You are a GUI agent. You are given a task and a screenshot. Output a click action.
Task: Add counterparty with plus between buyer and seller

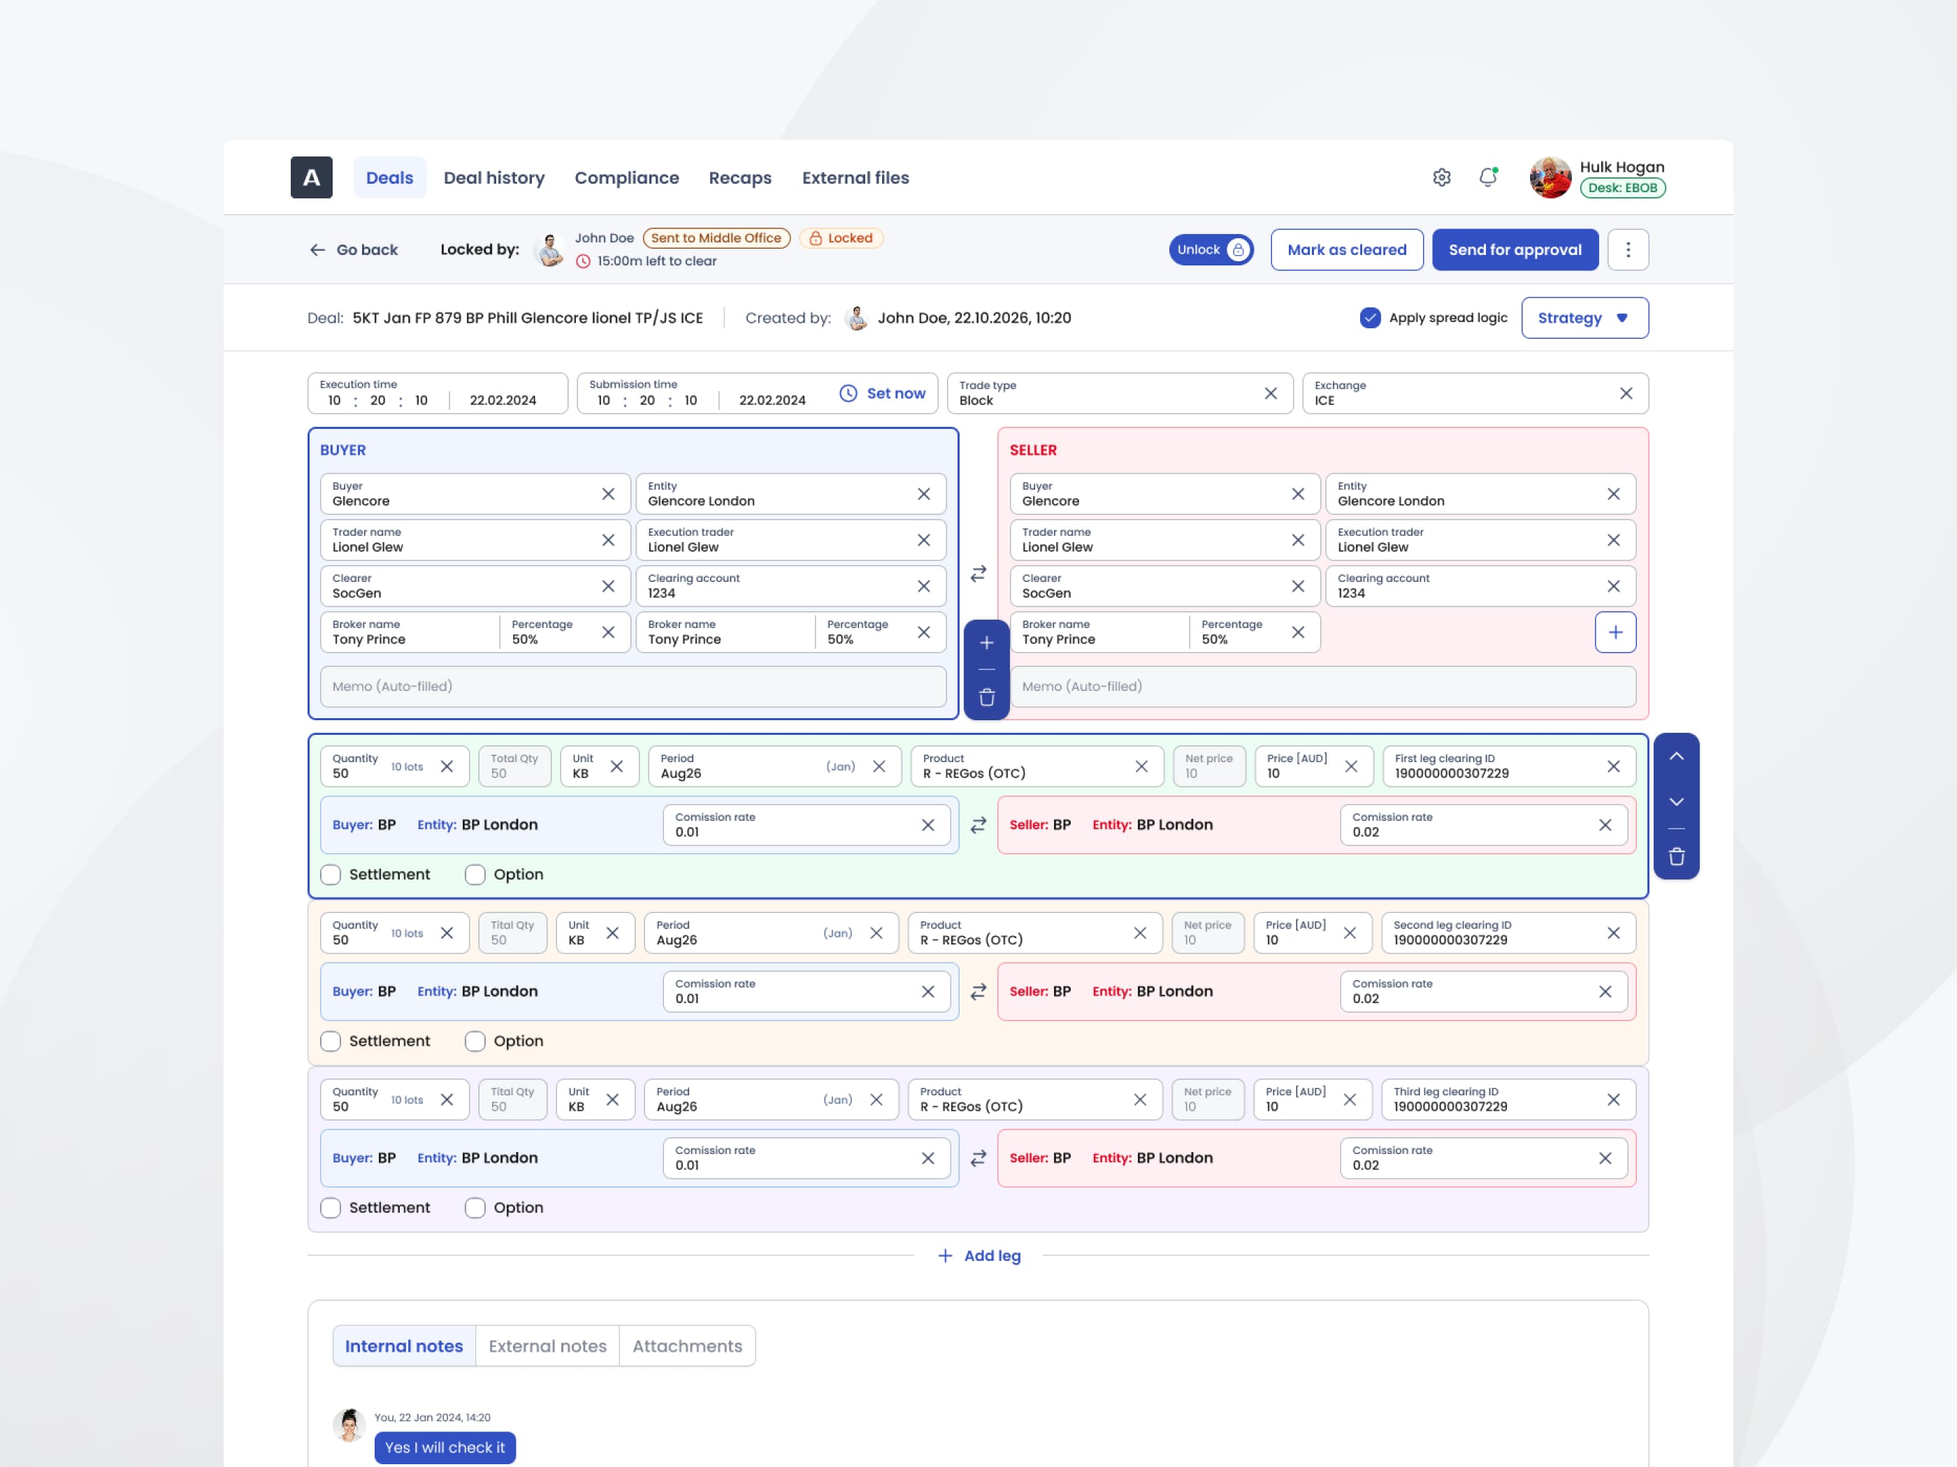tap(986, 643)
